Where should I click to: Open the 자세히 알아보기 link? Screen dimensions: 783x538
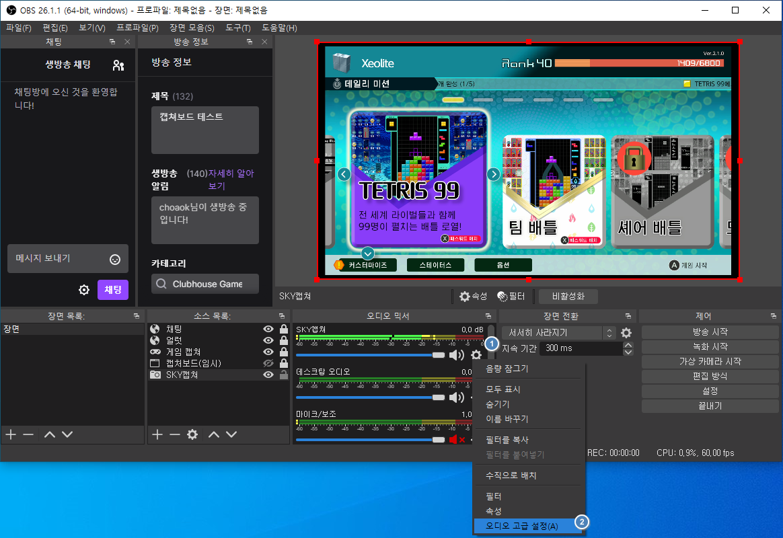231,179
